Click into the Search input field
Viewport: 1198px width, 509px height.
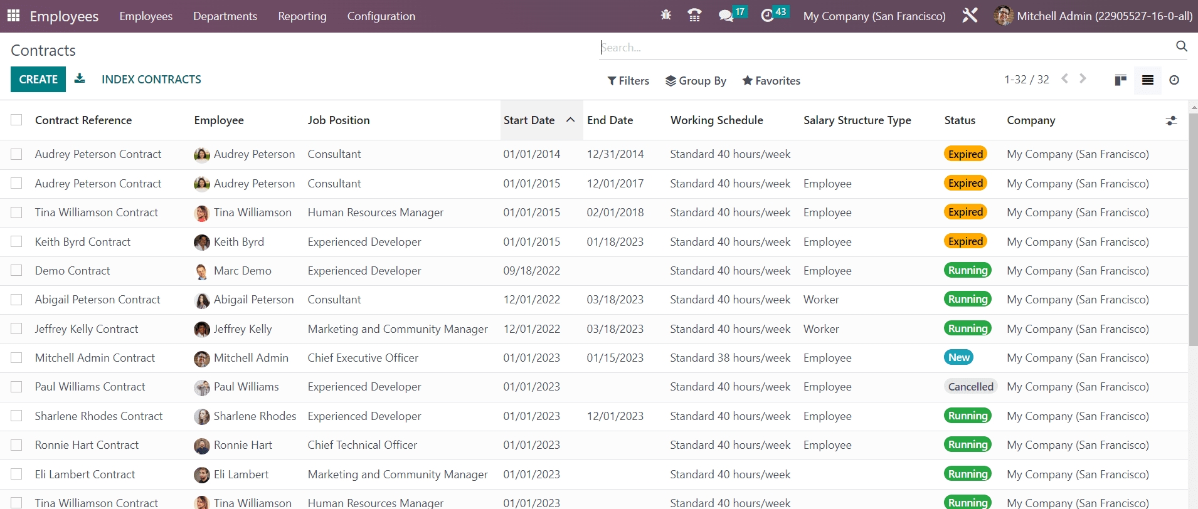tap(884, 48)
